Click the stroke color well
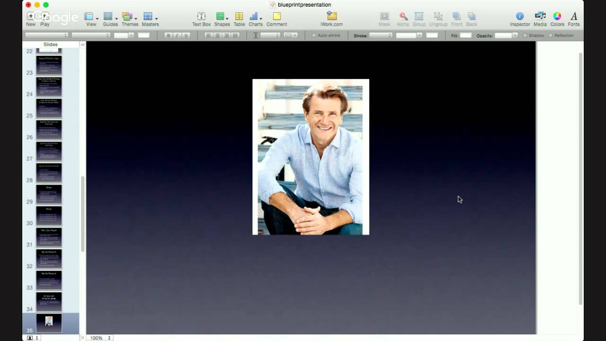This screenshot has height=341, width=606. [x=432, y=36]
